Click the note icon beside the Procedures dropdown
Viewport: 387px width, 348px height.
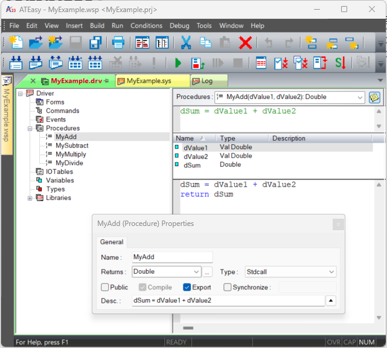tap(374, 97)
